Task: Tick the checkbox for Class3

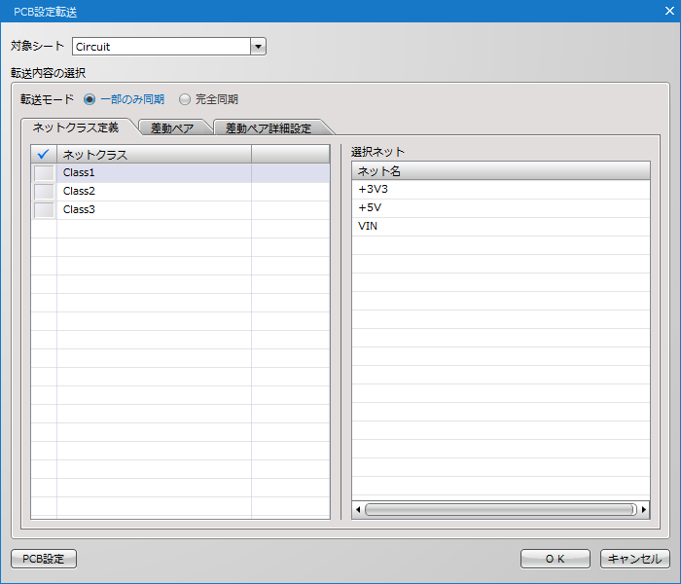Action: pos(44,210)
